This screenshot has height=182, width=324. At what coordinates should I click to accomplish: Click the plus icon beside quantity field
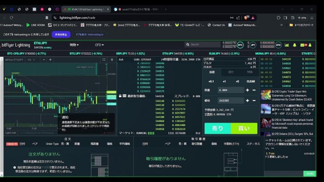(x=247, y=90)
